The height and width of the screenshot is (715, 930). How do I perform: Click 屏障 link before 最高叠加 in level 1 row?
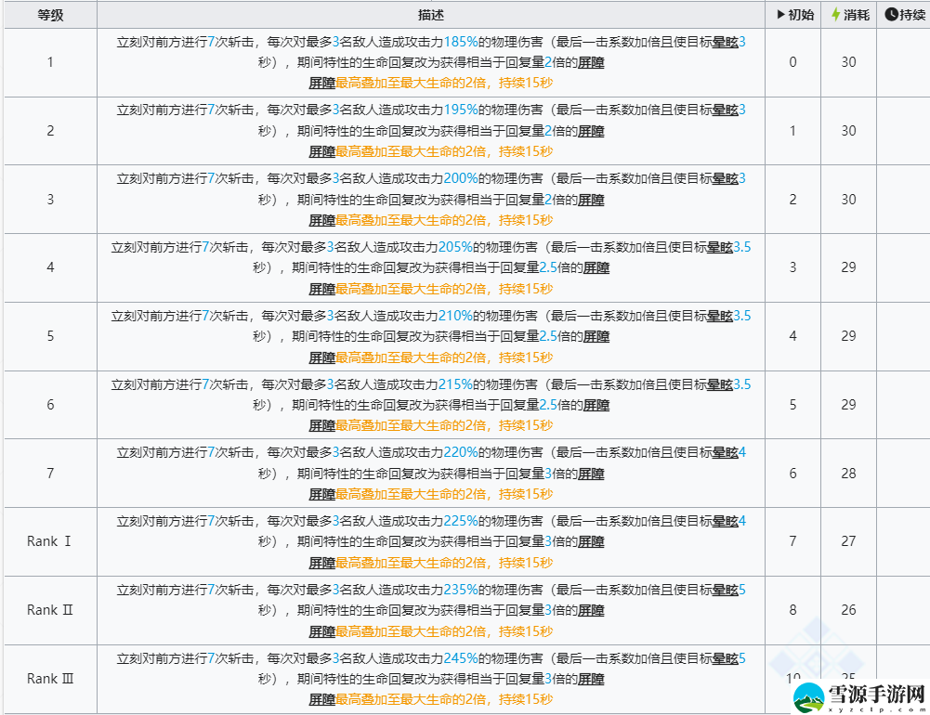[x=322, y=83]
